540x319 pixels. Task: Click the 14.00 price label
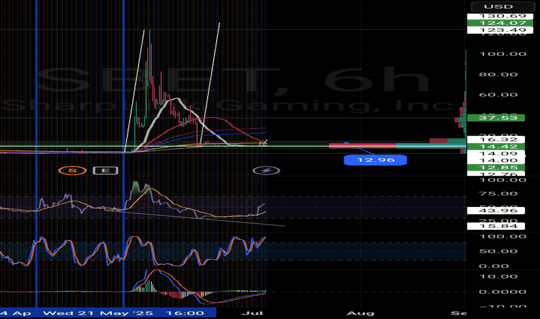[x=496, y=160]
